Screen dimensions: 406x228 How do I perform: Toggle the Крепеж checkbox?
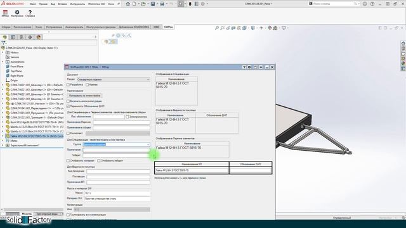point(88,85)
